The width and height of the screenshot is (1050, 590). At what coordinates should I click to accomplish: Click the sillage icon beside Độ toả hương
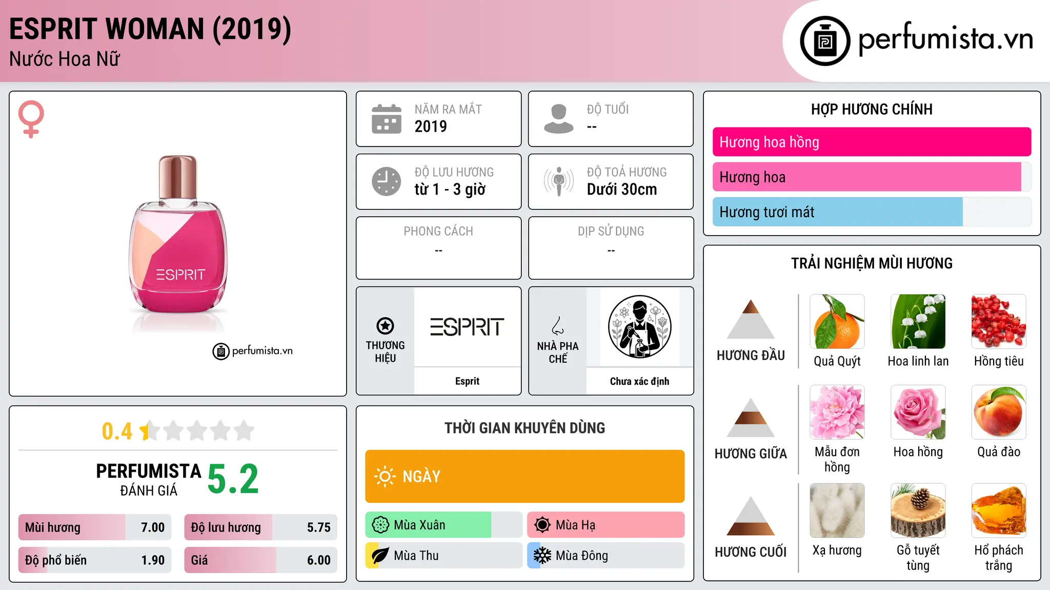558,181
